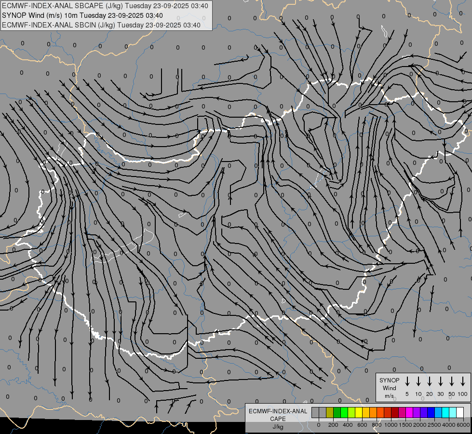Select the white 6000 J/kg legend swatch

tap(460, 413)
